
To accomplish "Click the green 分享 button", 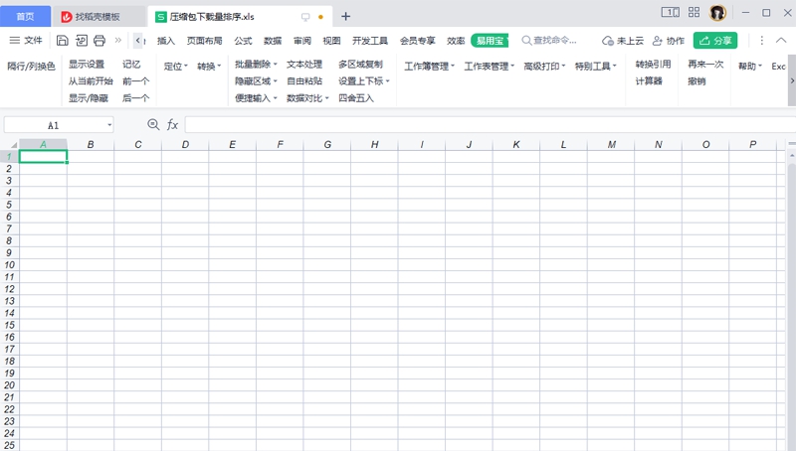I will (x=715, y=41).
